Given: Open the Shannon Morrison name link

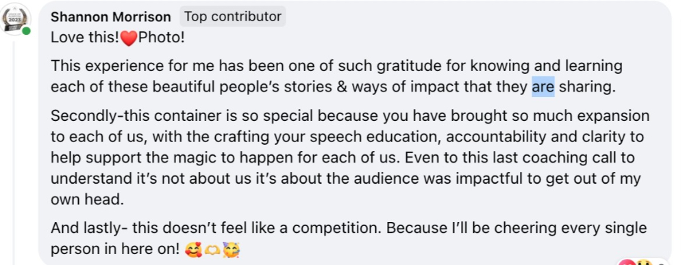Looking at the screenshot, I should pos(110,16).
